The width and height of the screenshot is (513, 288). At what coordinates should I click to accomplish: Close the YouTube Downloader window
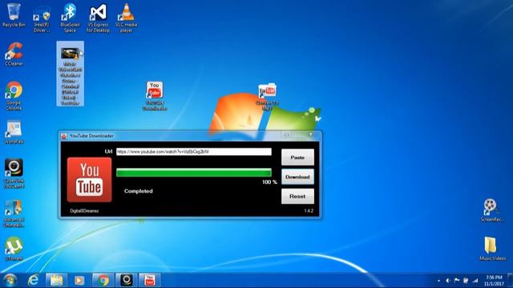coord(310,134)
